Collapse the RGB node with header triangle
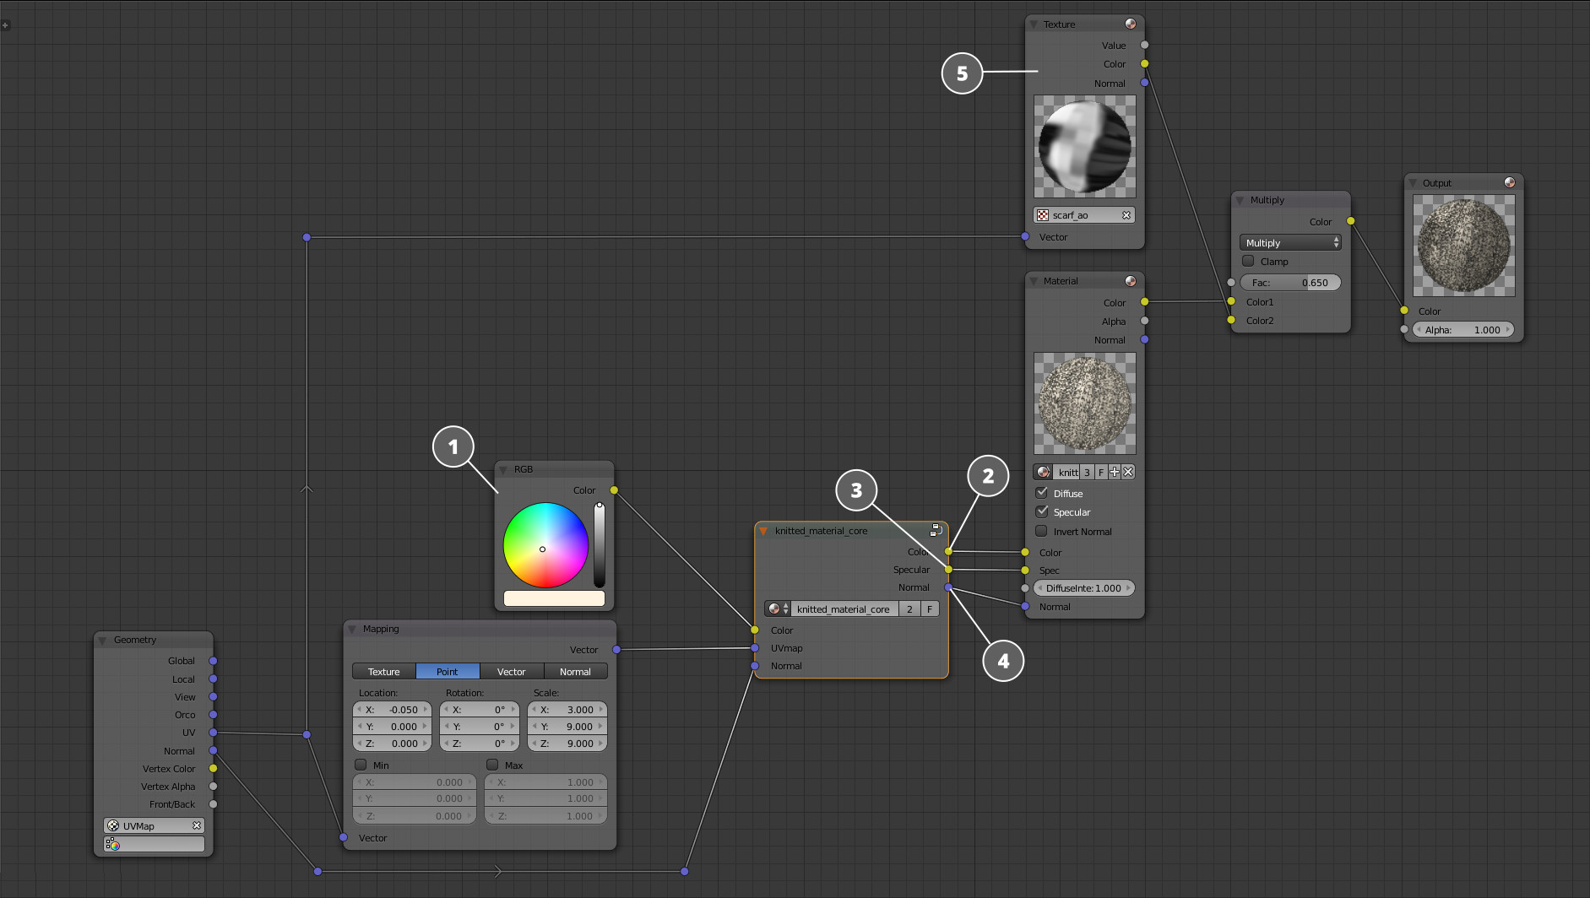This screenshot has width=1590, height=898. pyautogui.click(x=503, y=469)
